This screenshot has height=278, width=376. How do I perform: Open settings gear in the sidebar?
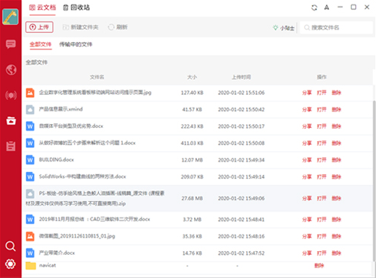tap(10, 264)
